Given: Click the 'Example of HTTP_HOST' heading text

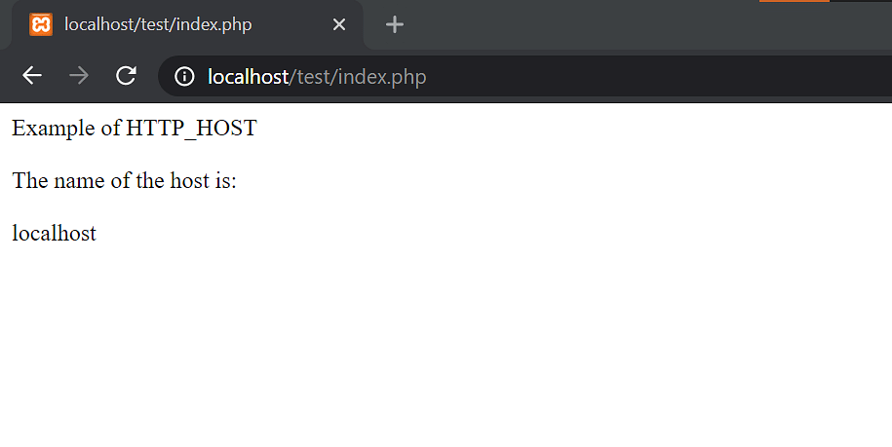Looking at the screenshot, I should tap(135, 128).
